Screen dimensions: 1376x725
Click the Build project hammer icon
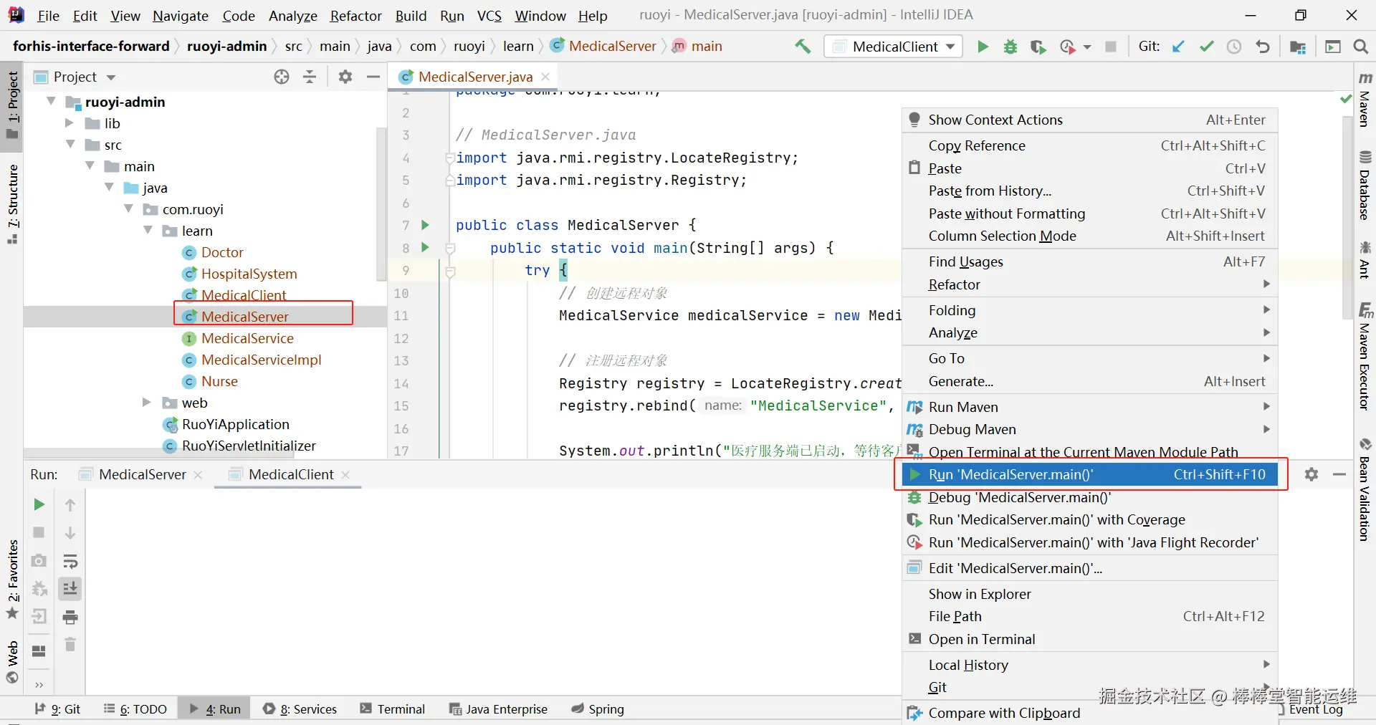[803, 47]
